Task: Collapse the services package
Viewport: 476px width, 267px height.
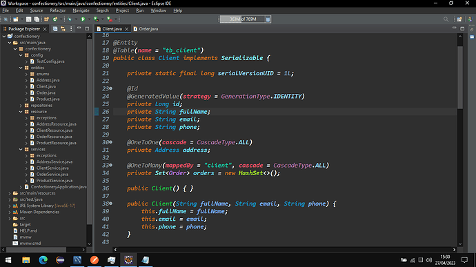Action: point(21,149)
